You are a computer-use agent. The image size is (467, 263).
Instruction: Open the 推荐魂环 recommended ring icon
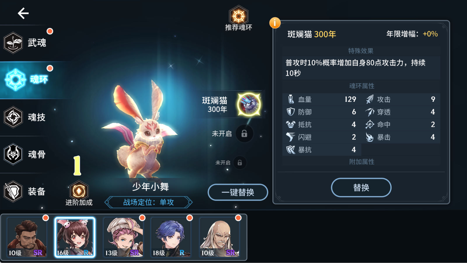(238, 18)
